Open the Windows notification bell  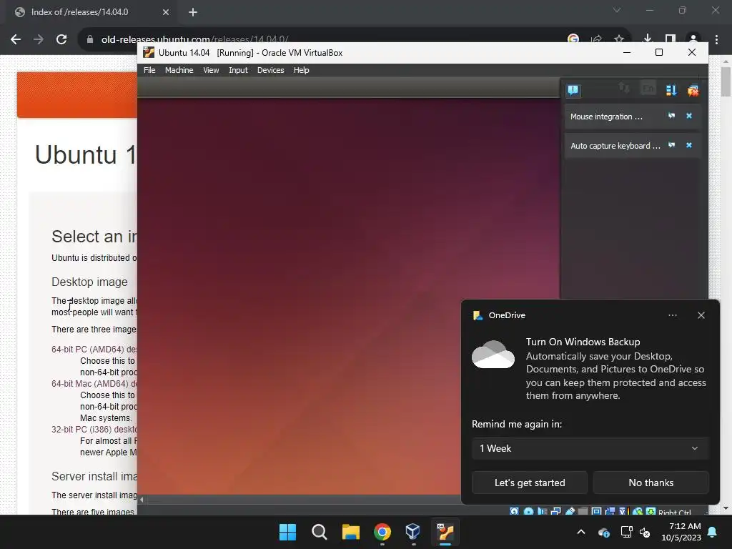[713, 532]
